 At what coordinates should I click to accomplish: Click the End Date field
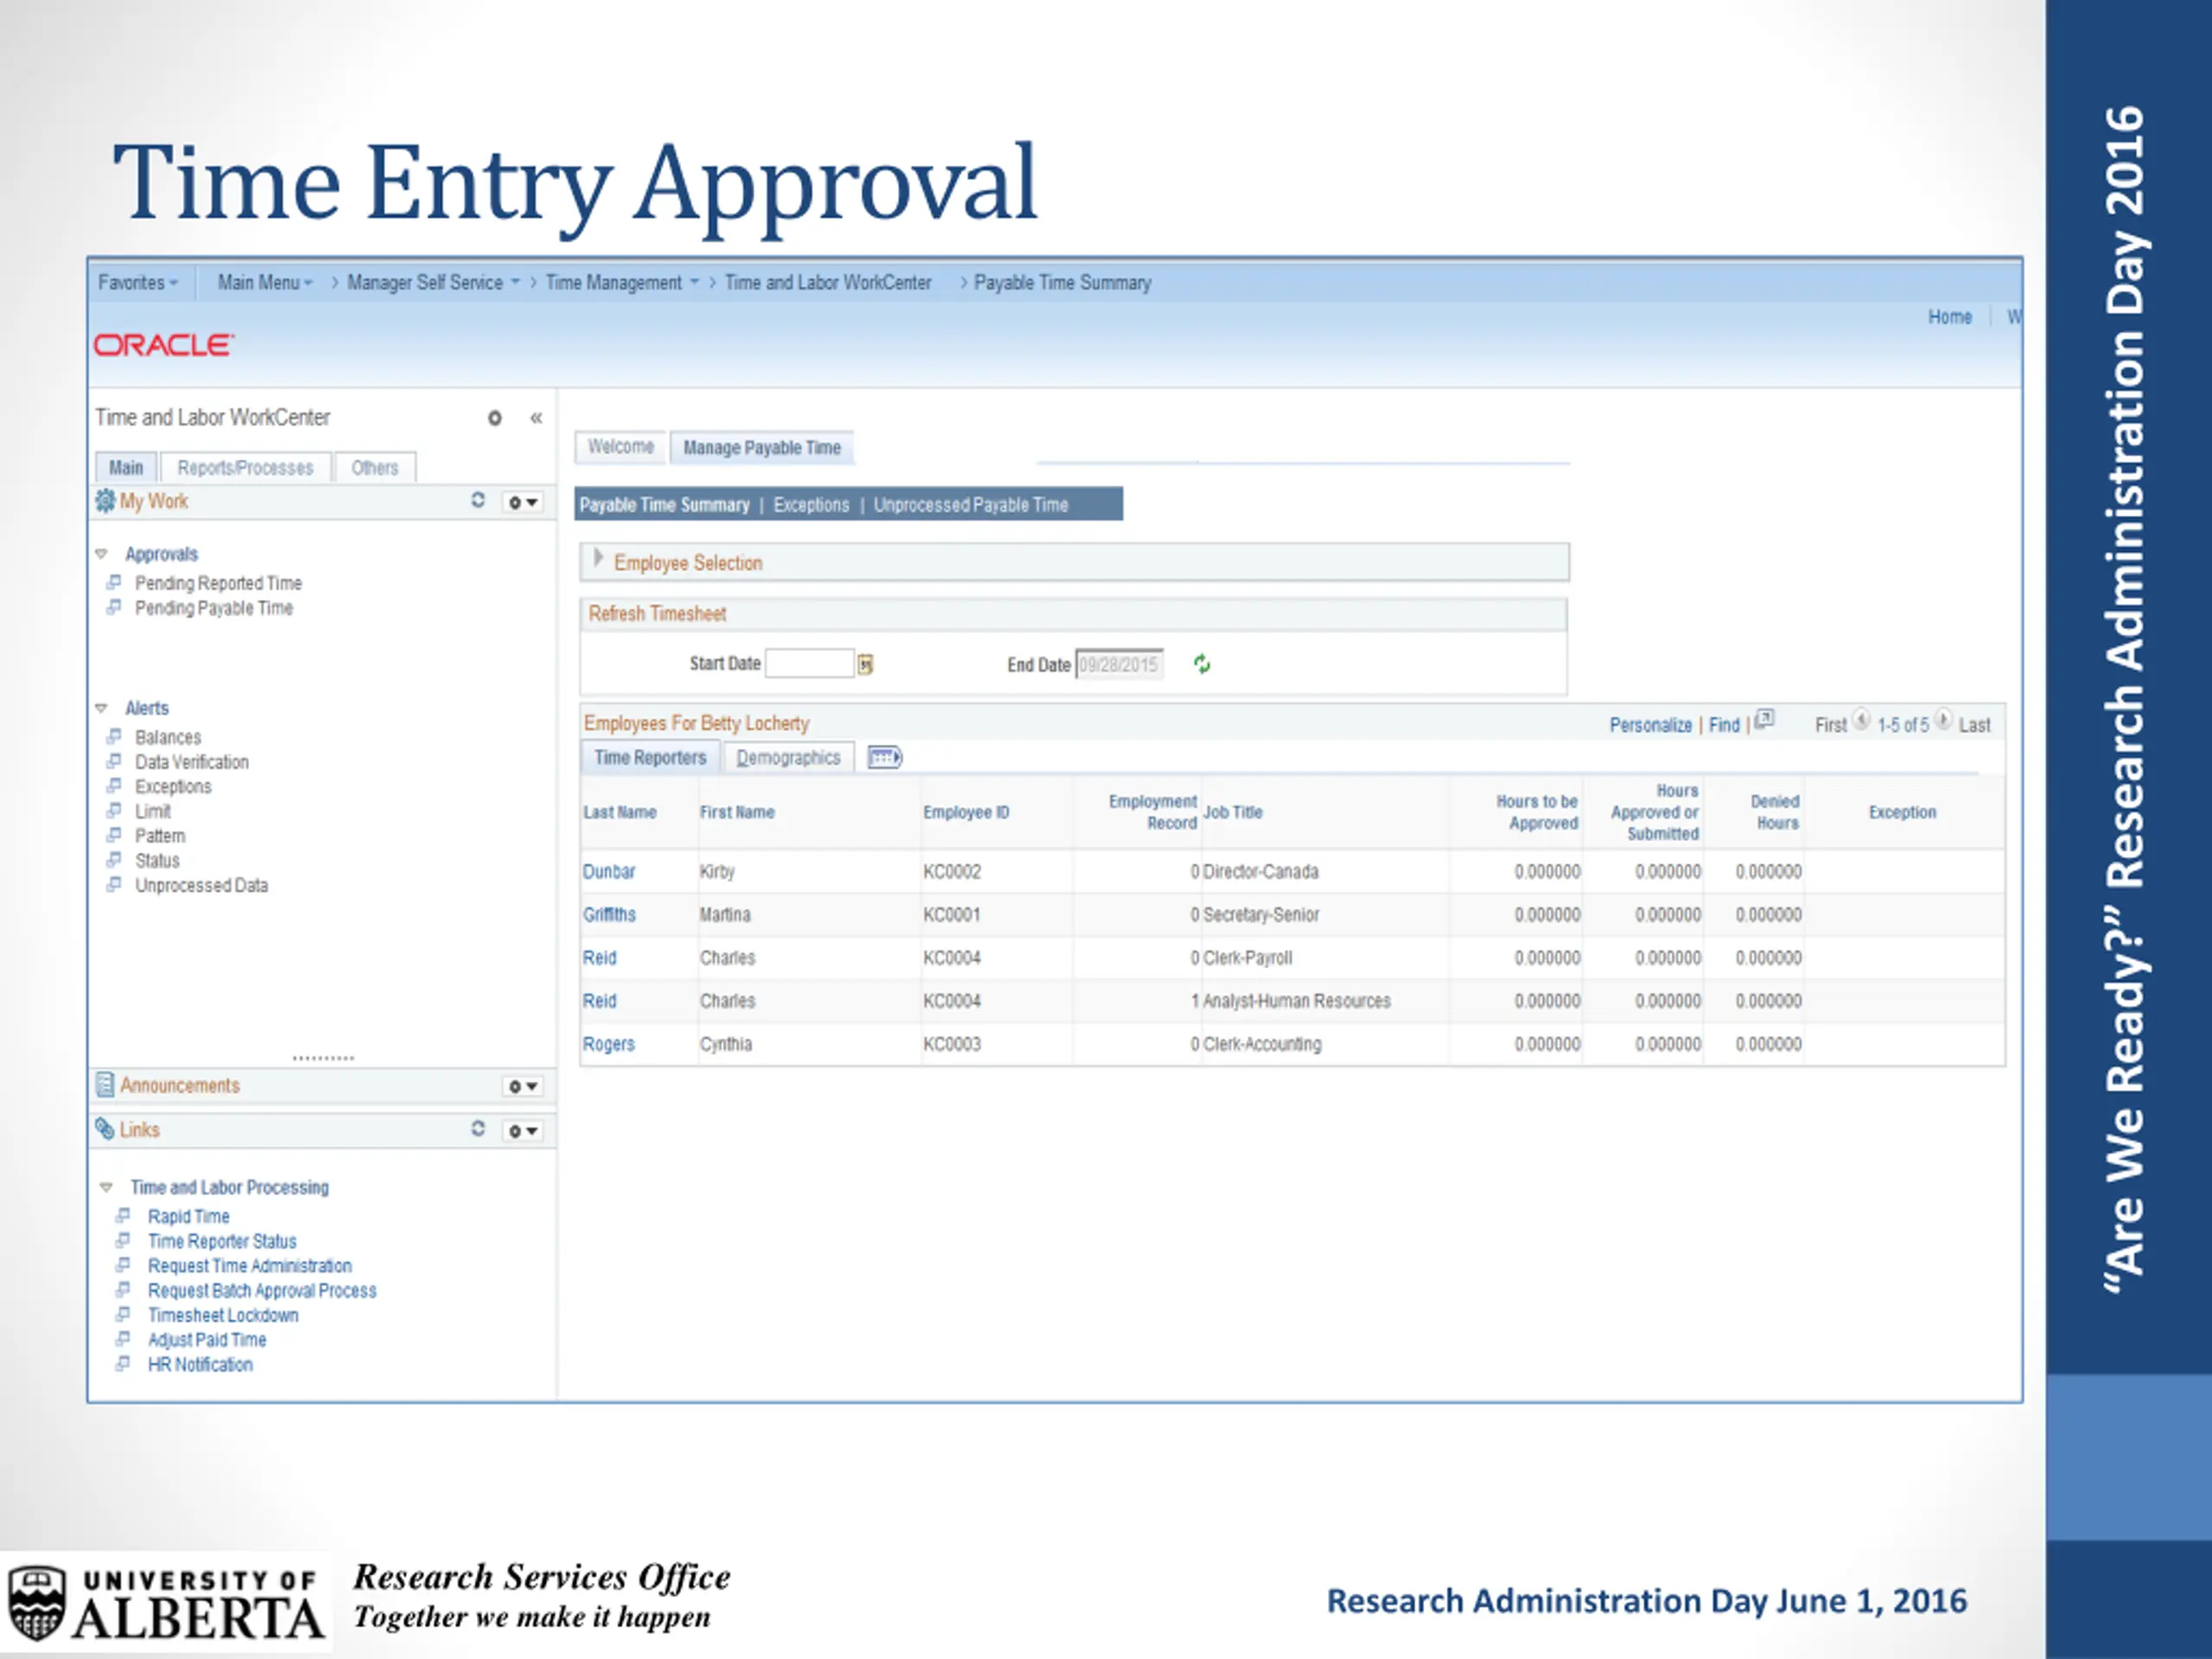click(1119, 665)
